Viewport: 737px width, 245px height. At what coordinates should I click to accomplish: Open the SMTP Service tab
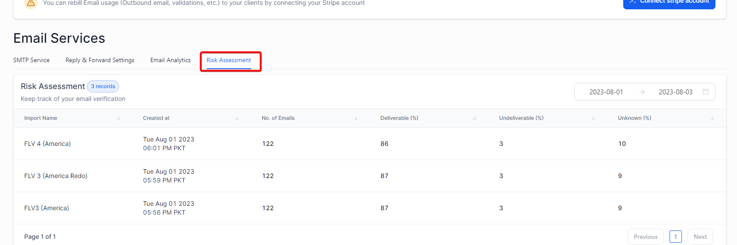pos(31,60)
